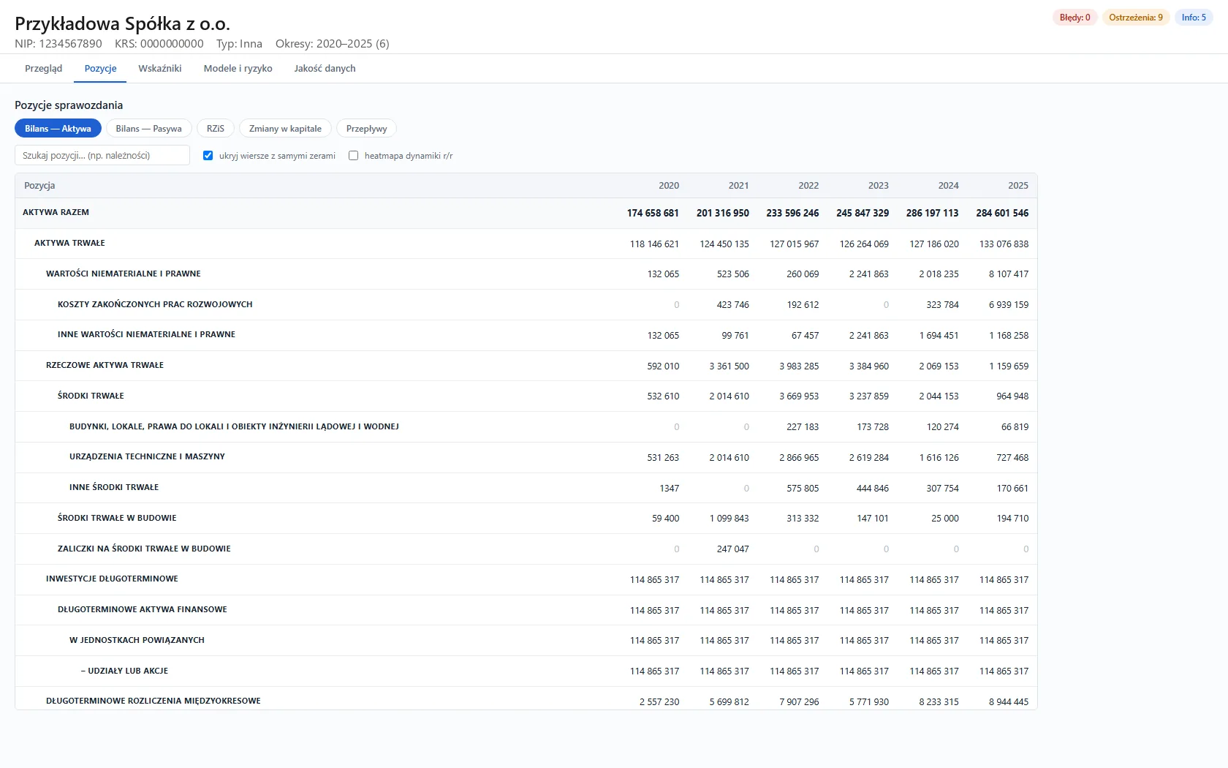This screenshot has width=1228, height=768.
Task: Open the Przegląd tab
Action: tap(43, 69)
